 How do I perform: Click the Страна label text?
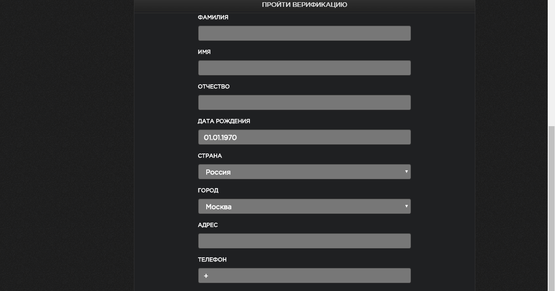pyautogui.click(x=210, y=156)
